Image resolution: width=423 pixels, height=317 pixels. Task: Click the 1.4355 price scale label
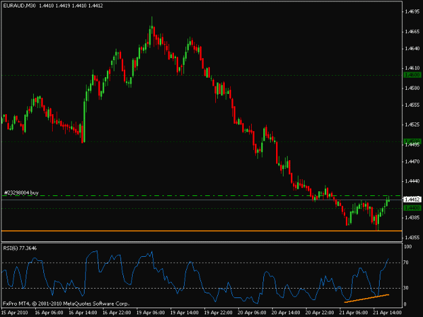point(412,237)
